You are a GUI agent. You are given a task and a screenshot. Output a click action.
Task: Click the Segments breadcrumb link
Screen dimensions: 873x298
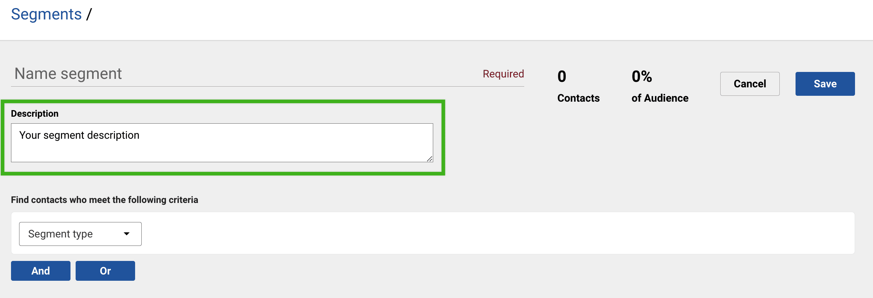coord(46,14)
